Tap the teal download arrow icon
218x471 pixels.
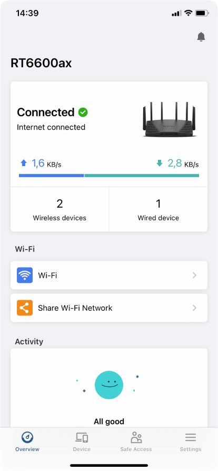[159, 163]
